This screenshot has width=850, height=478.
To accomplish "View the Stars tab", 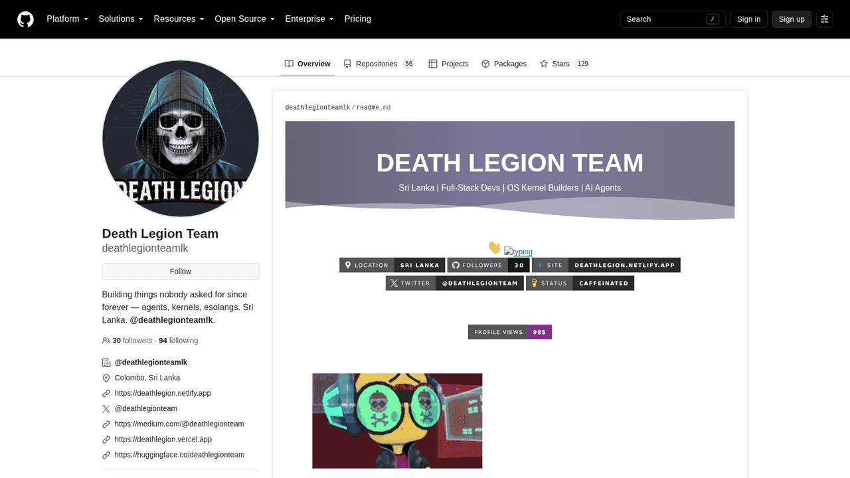I will (565, 64).
